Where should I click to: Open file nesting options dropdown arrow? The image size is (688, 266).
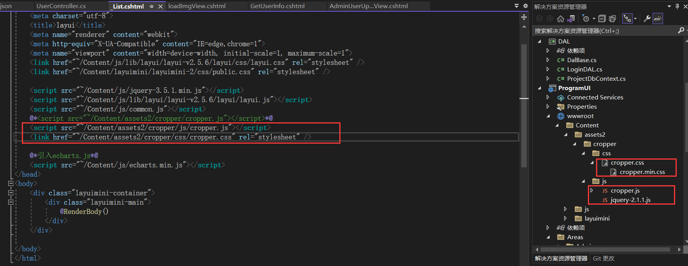click(635, 19)
